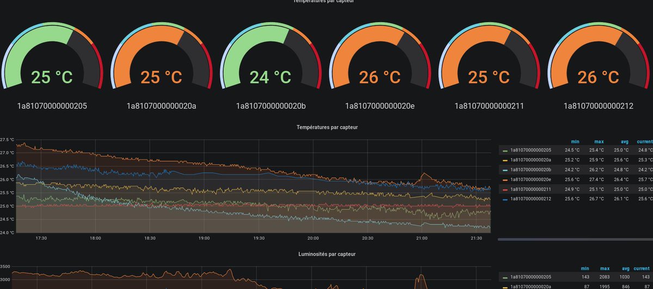653x289 pixels.
Task: Click the 19:00 time axis label
Action: 204,238
